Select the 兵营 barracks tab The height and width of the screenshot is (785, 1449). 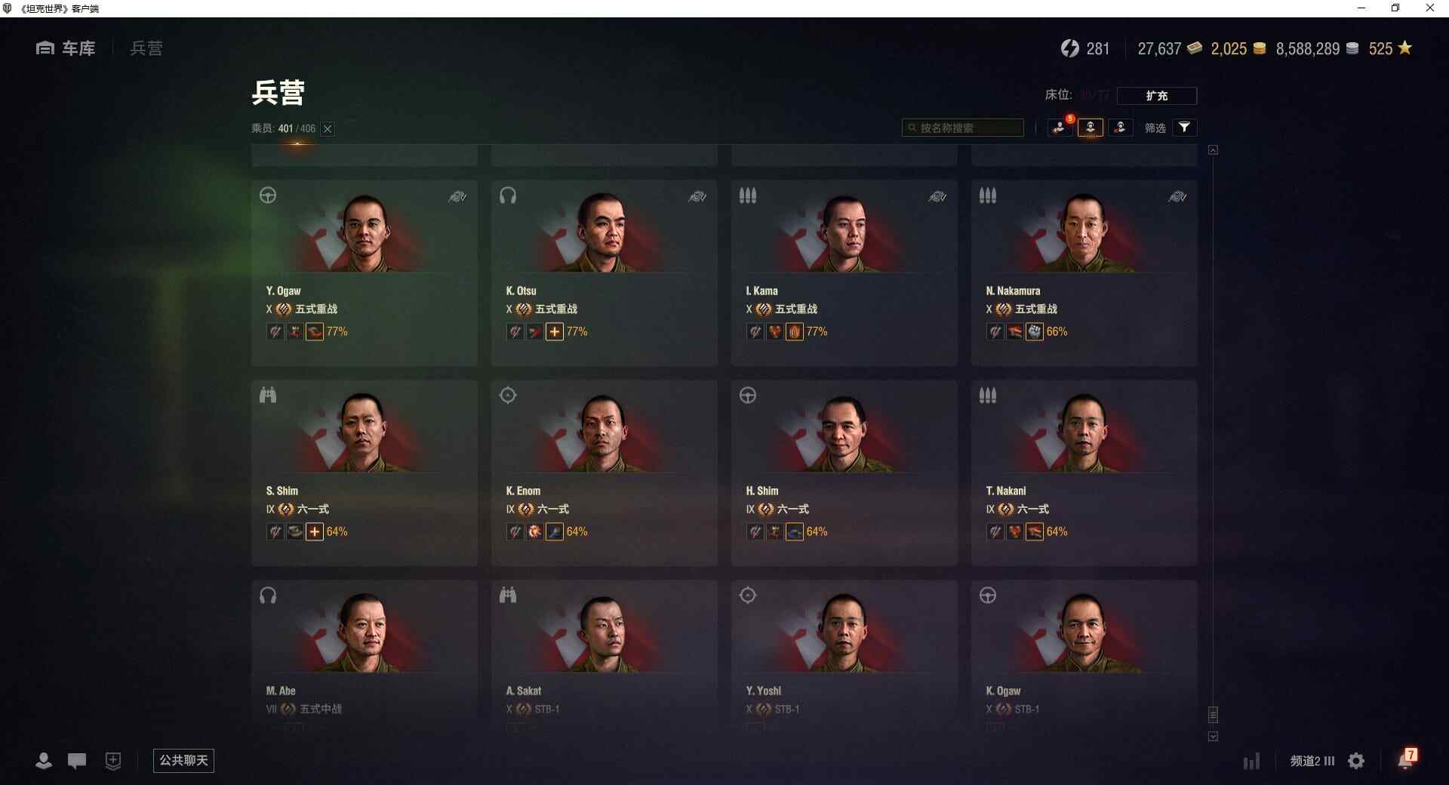pyautogui.click(x=146, y=48)
